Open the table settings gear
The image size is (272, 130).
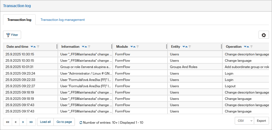(263, 35)
